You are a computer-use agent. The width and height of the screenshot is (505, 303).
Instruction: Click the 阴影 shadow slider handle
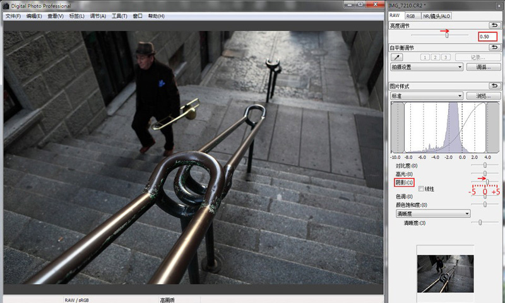click(x=487, y=182)
